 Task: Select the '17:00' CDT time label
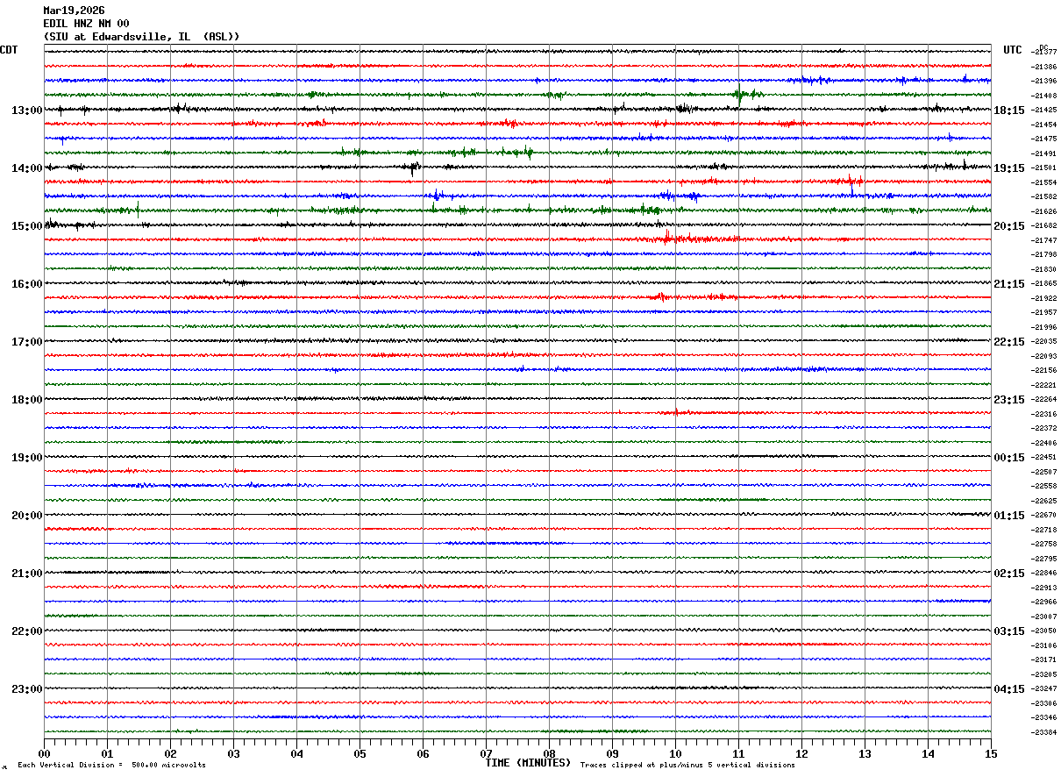(x=26, y=342)
